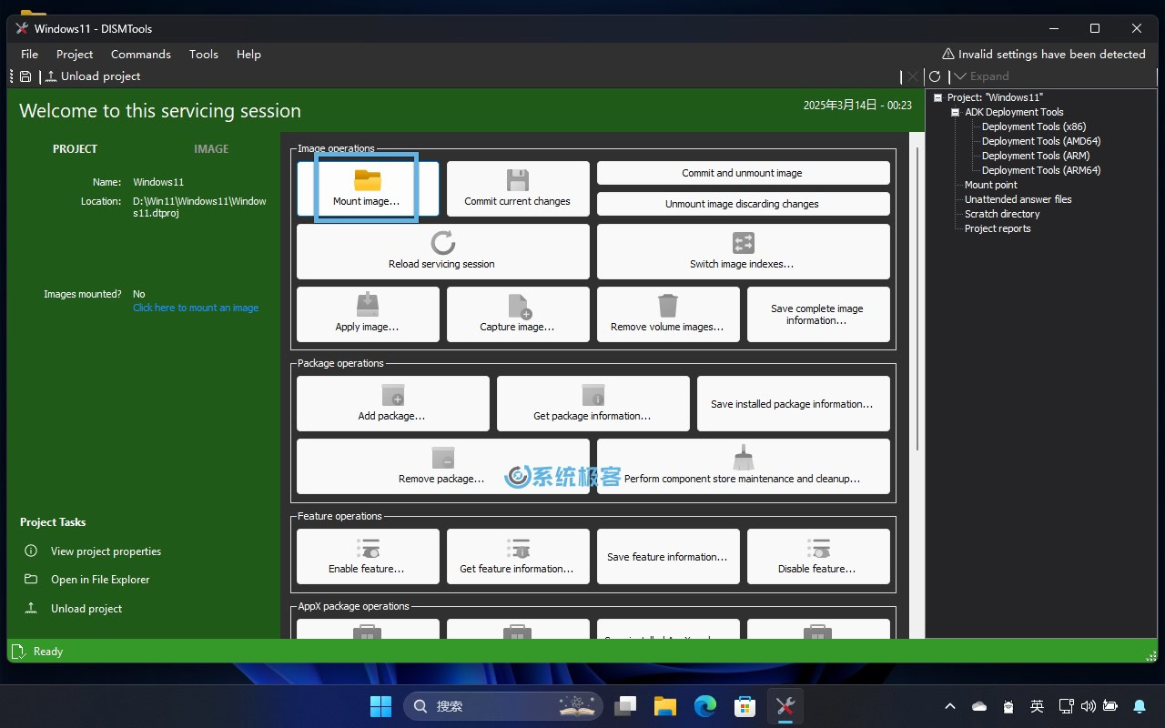This screenshot has height=728, width=1165.
Task: Click Remove volume images trash icon
Action: coord(668,305)
